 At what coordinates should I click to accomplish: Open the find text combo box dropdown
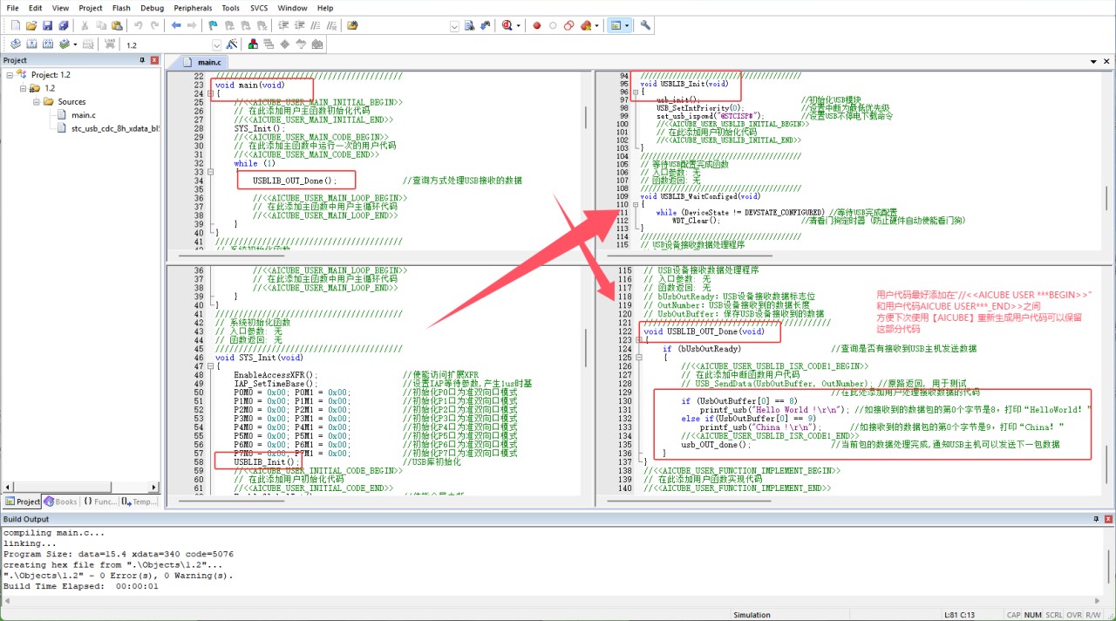pyautogui.click(x=454, y=26)
